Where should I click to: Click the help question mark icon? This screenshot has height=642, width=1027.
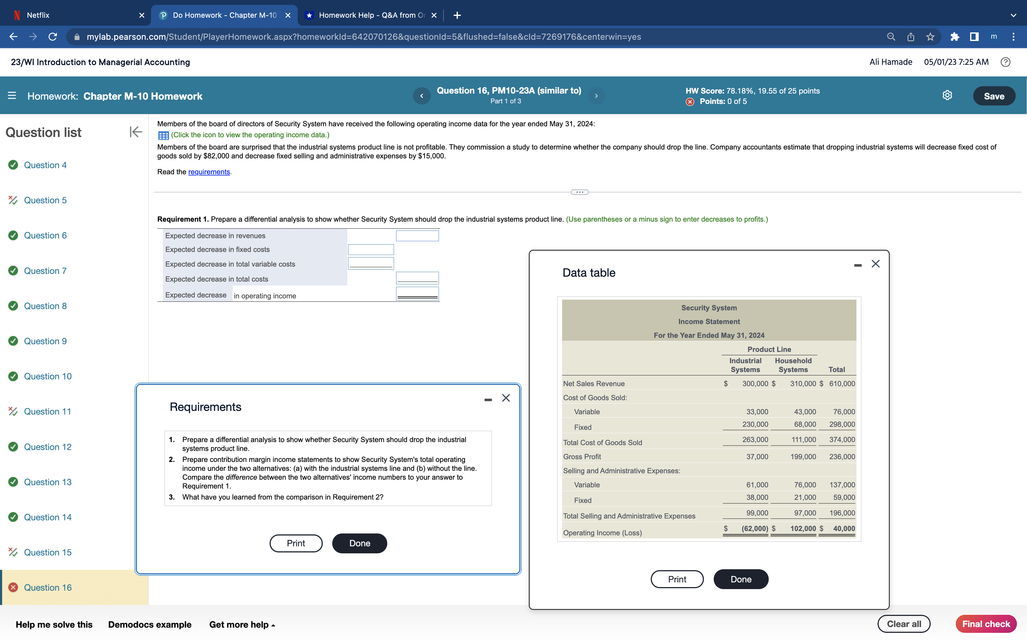click(1005, 62)
